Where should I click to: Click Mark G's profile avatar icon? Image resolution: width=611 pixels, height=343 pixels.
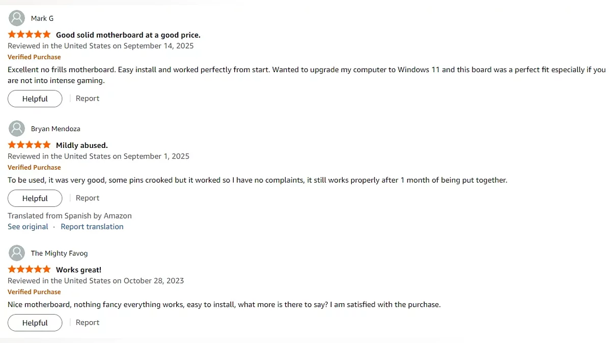[x=17, y=18]
